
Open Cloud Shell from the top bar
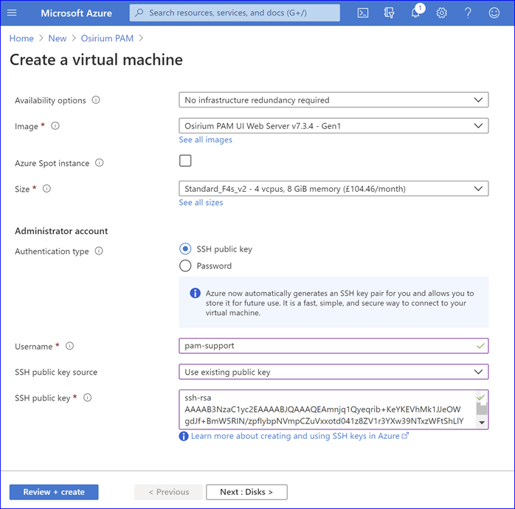click(362, 13)
